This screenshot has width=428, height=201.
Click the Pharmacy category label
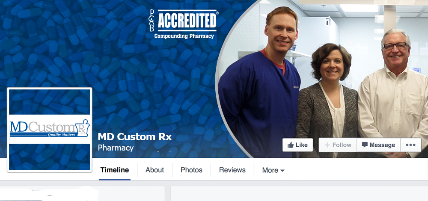116,148
